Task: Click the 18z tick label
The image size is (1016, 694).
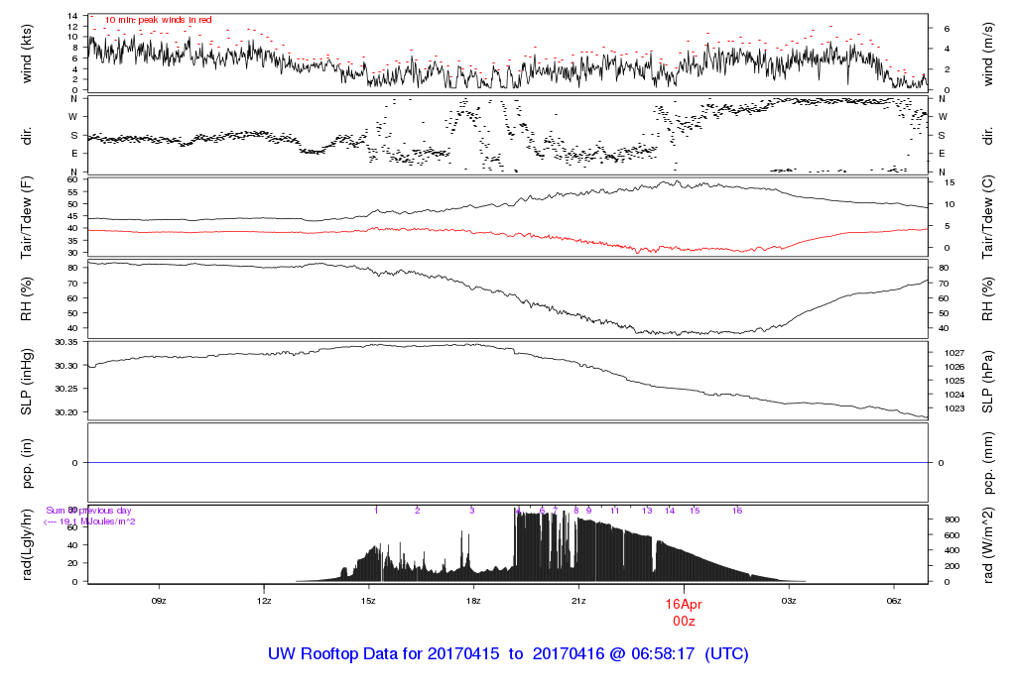Action: point(473,601)
